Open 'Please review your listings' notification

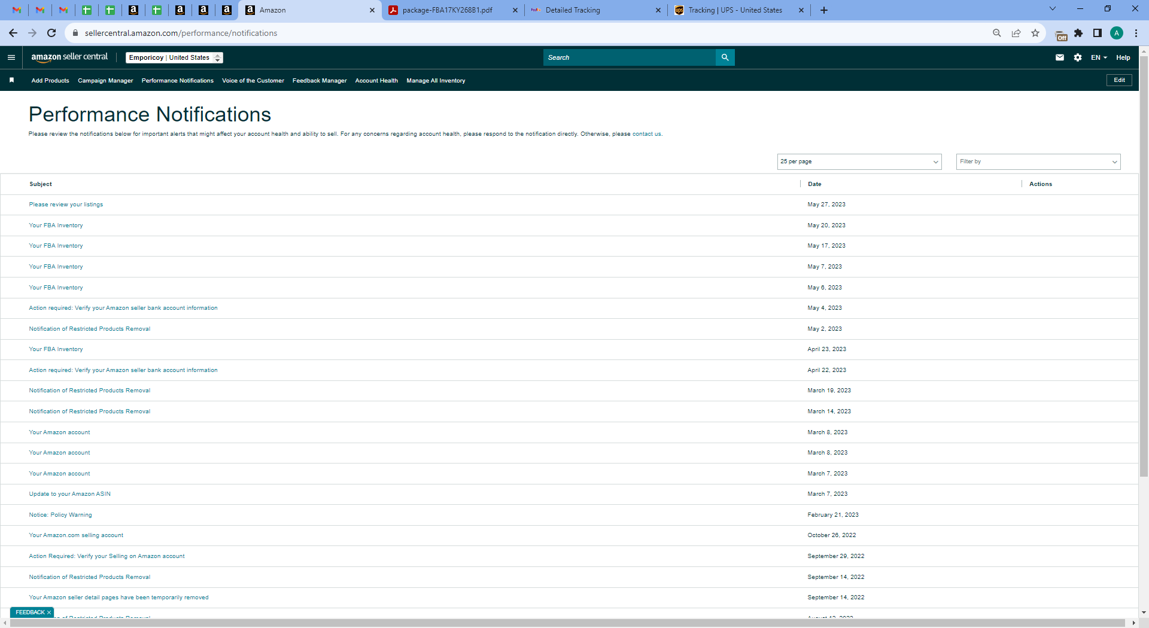coord(66,205)
